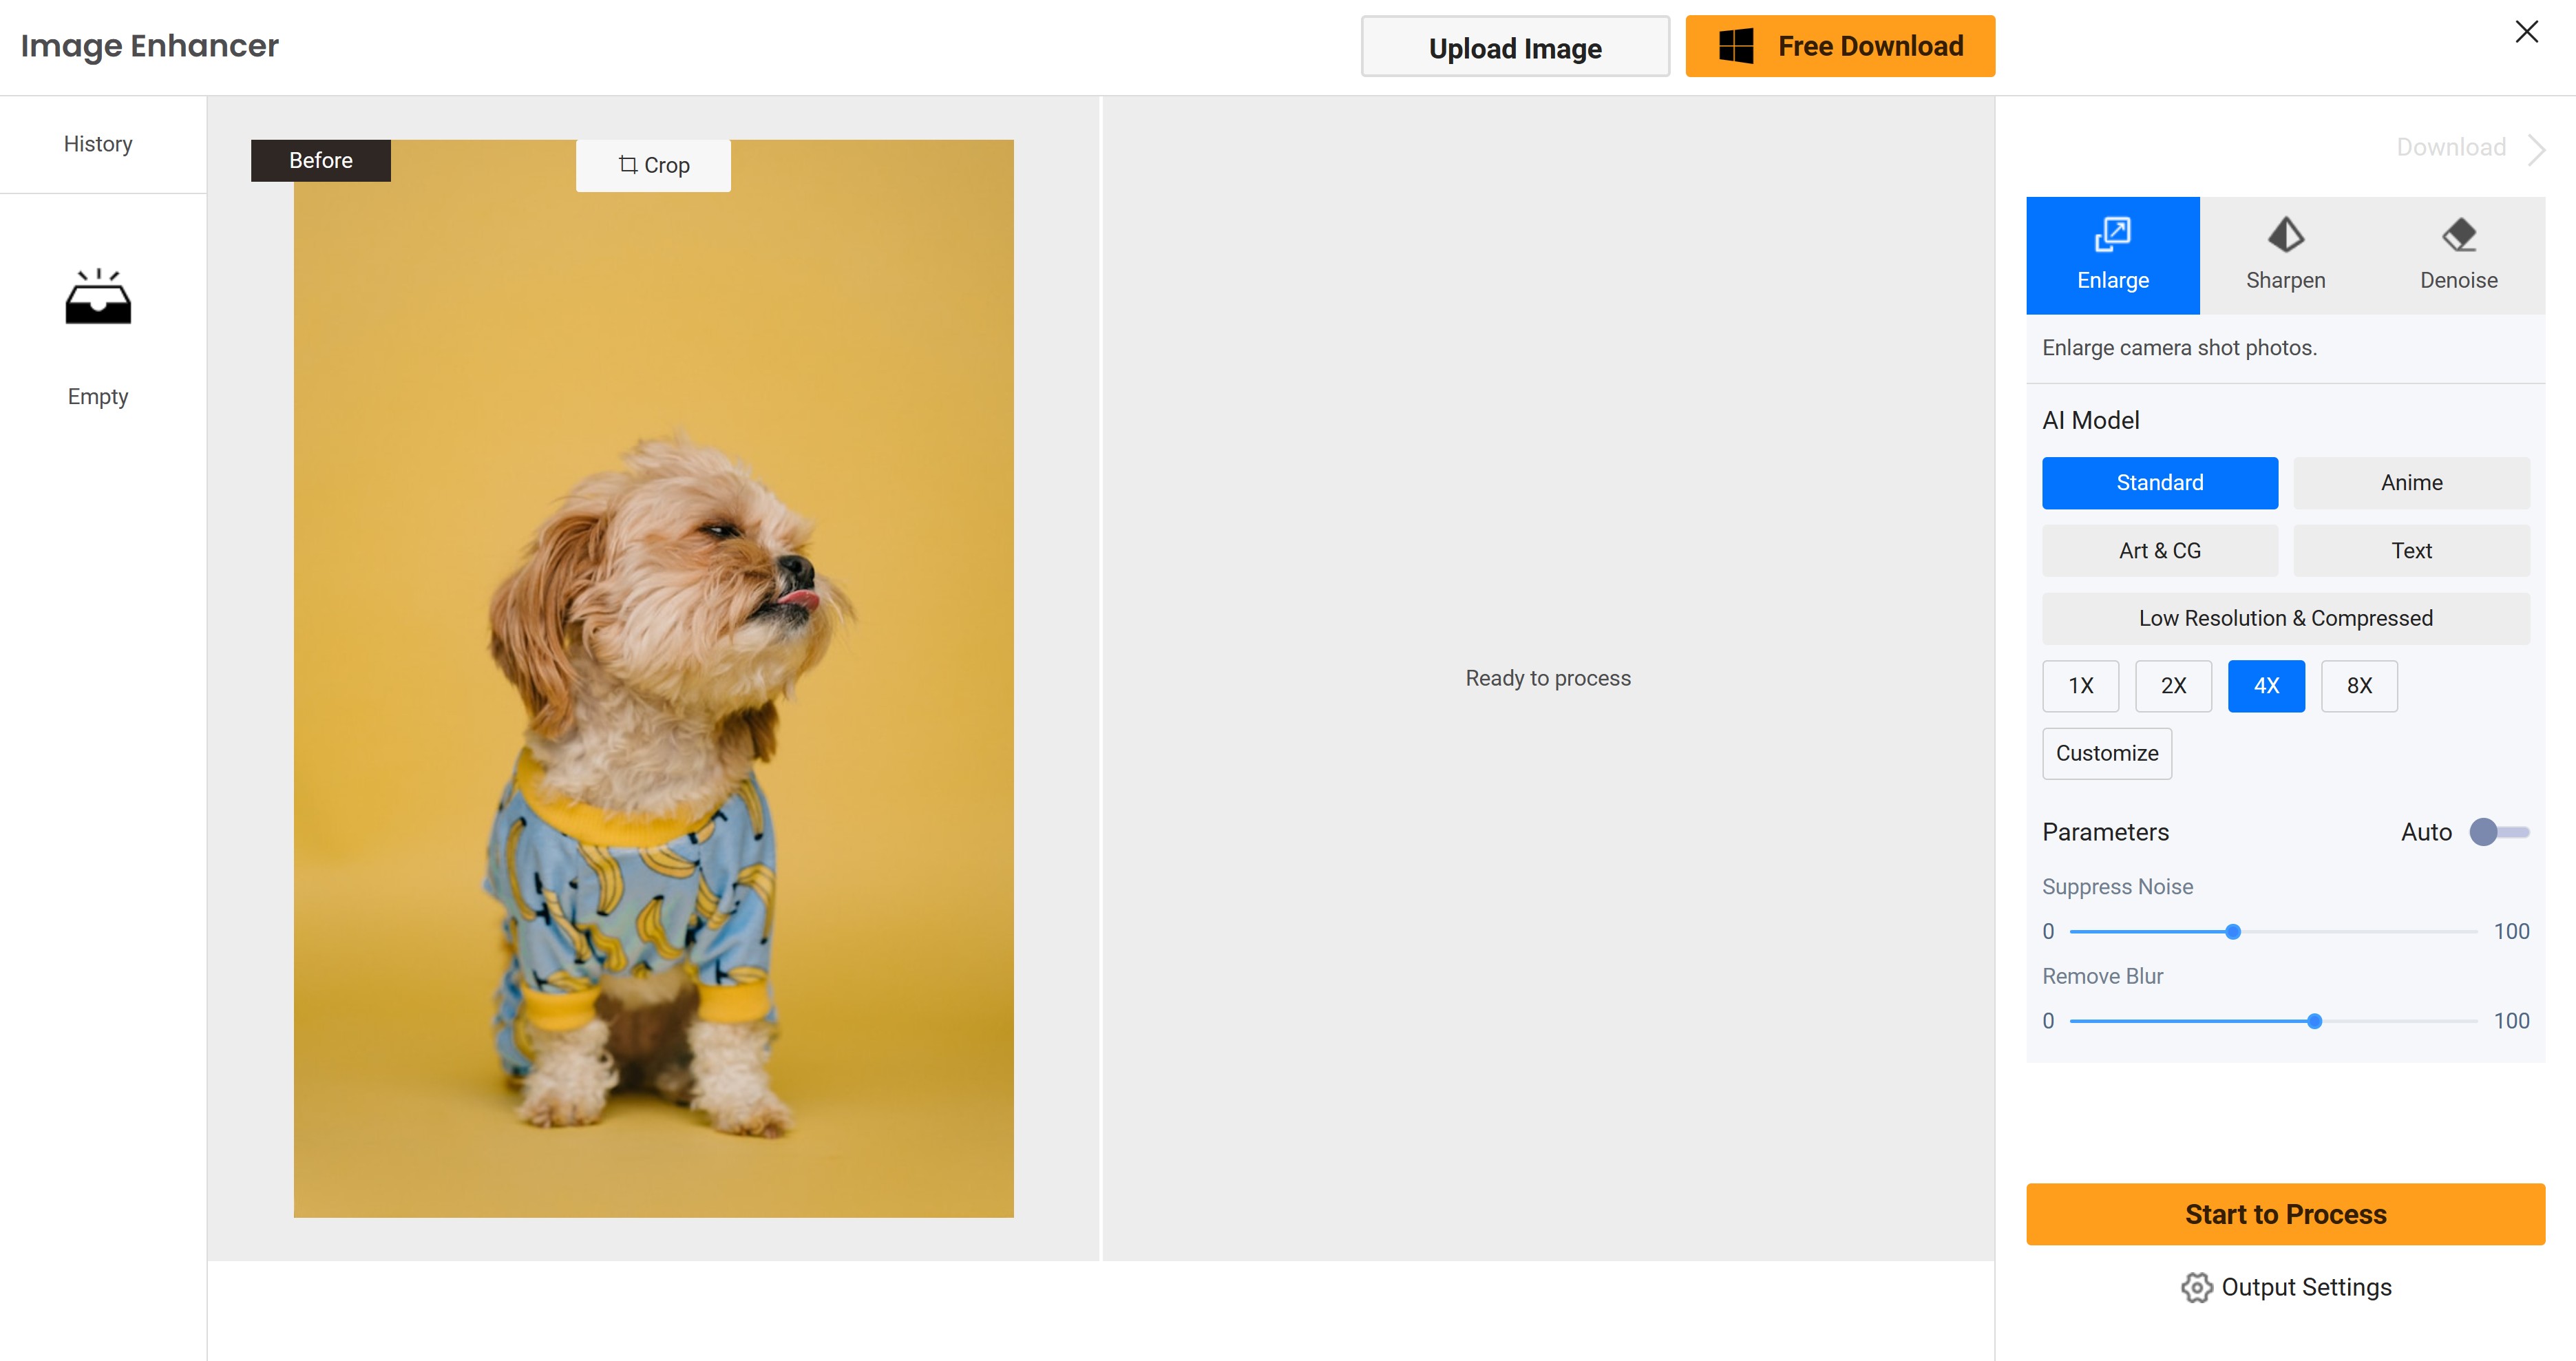Select the 8X upscale factor

(2359, 686)
